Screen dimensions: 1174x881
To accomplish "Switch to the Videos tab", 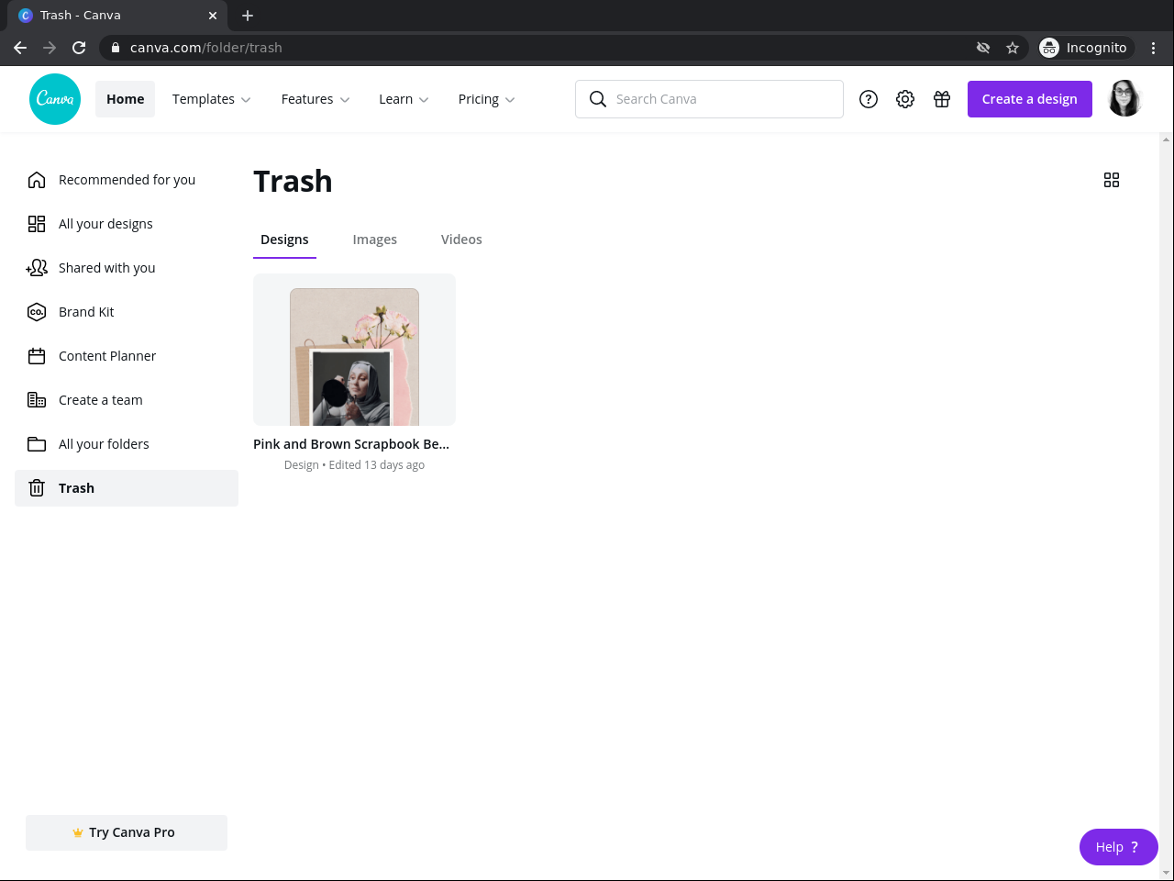I will [x=461, y=240].
